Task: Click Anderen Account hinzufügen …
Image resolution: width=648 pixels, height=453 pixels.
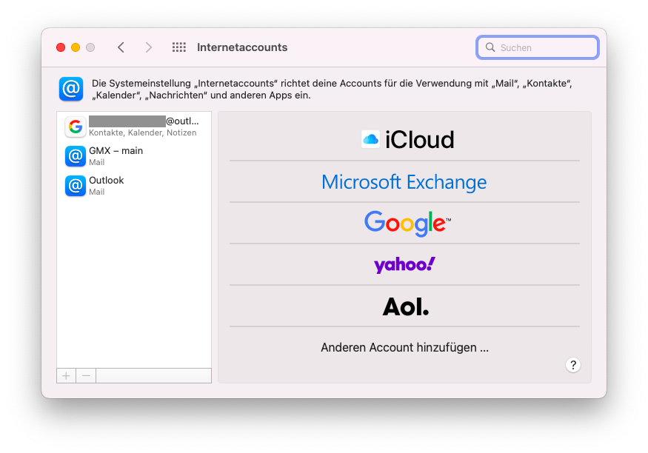Action: point(404,347)
